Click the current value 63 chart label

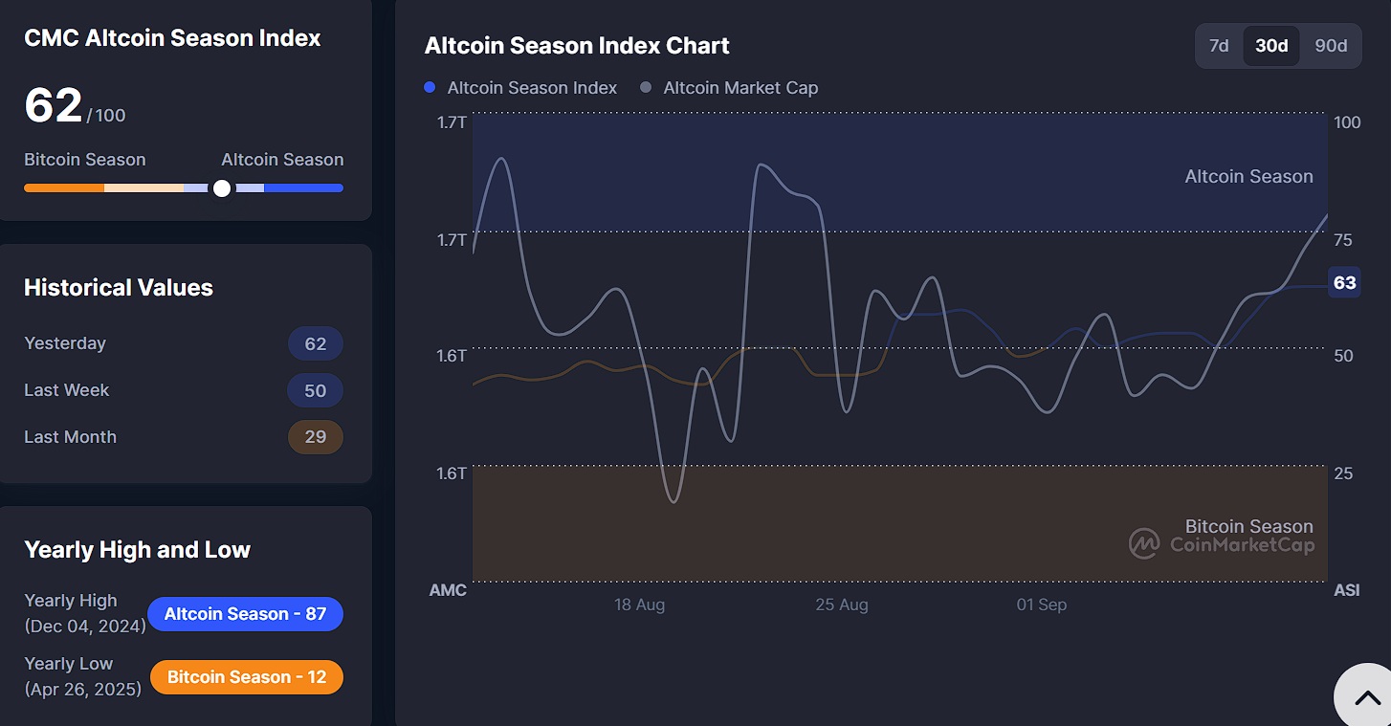coord(1344,282)
